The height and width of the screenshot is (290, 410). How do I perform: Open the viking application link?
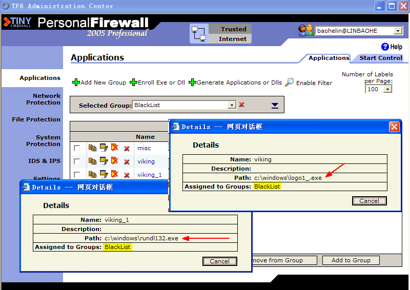click(x=146, y=161)
